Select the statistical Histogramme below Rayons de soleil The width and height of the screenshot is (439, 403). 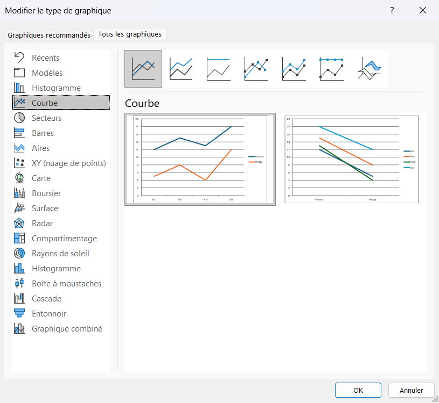61,269
